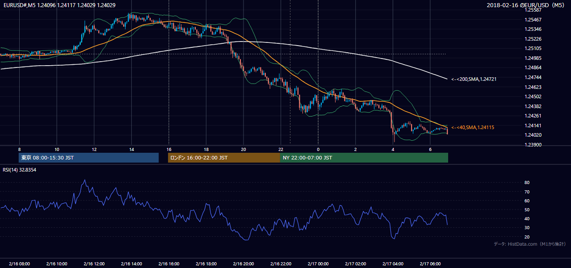Click hour tick 10 under price chart

[x=57, y=149]
